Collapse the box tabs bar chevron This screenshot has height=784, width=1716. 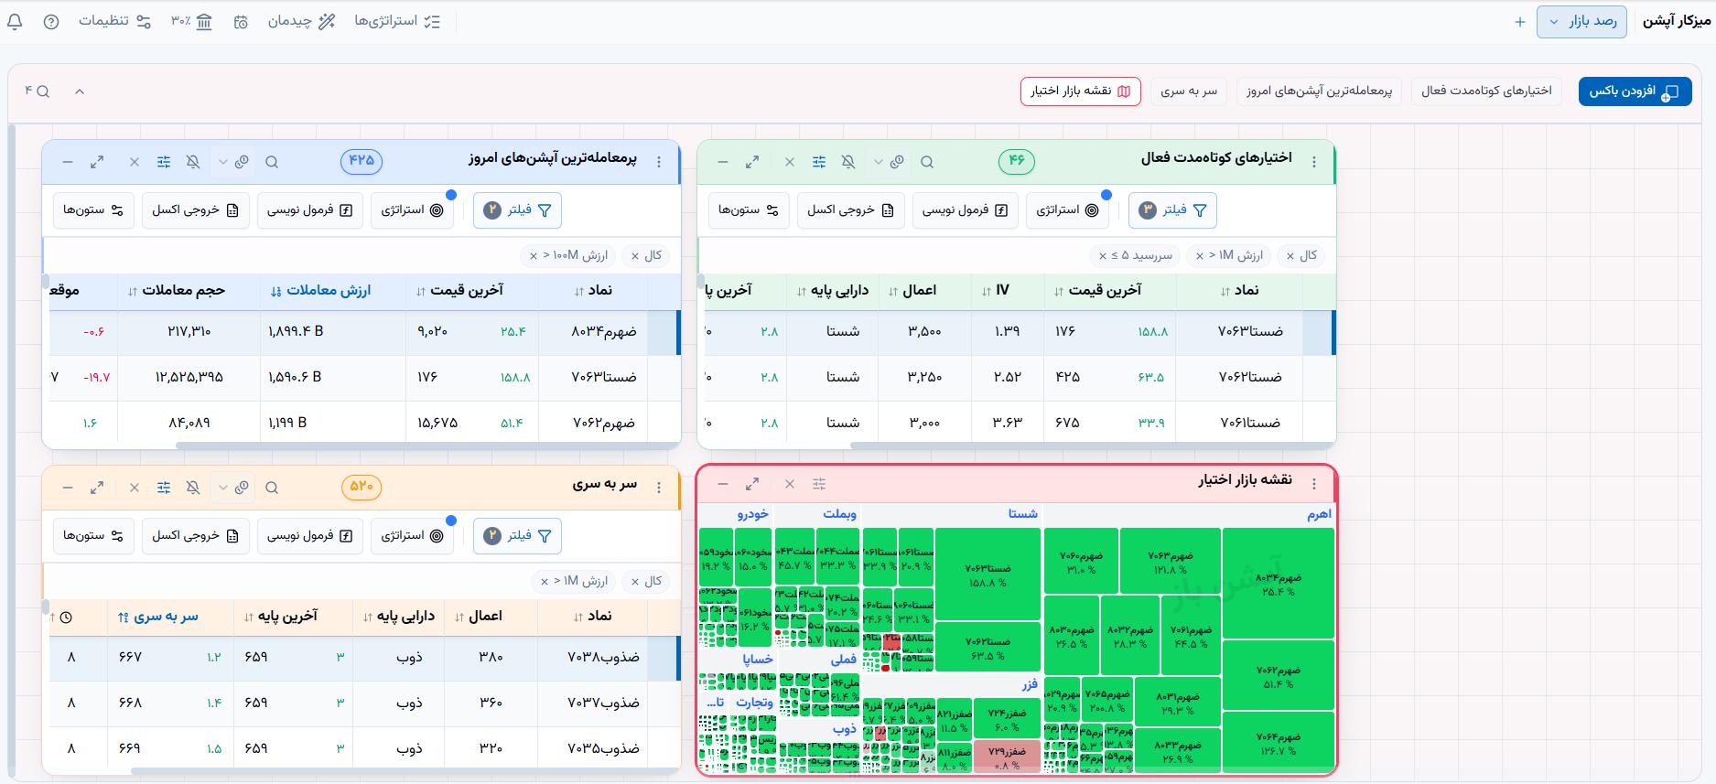(80, 91)
